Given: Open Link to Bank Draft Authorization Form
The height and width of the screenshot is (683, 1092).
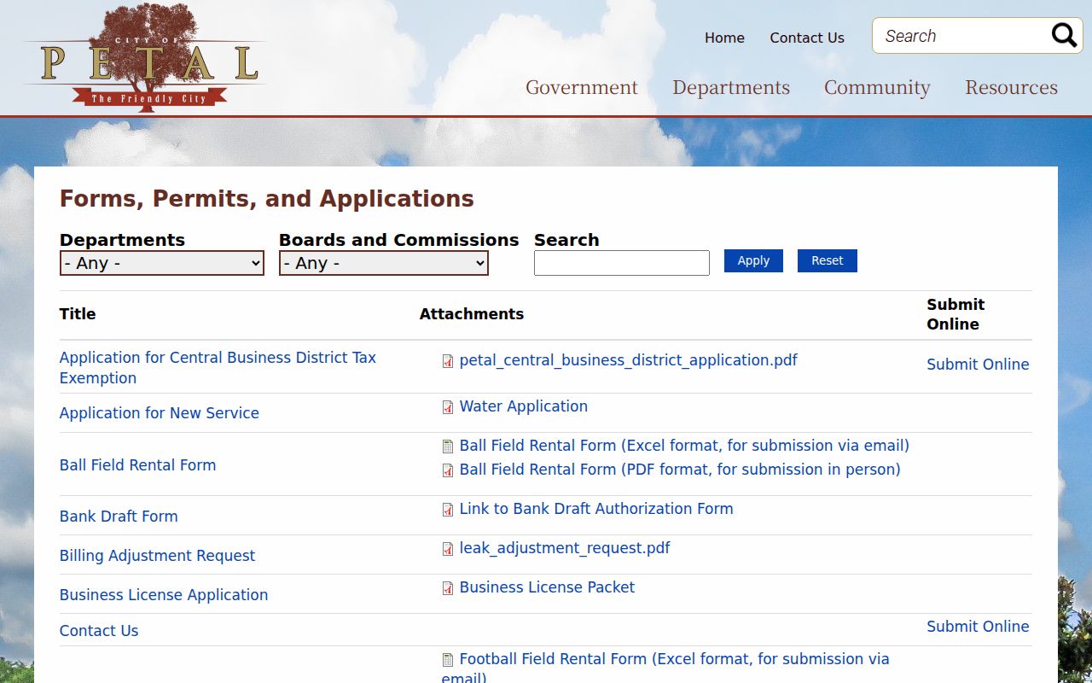Looking at the screenshot, I should pyautogui.click(x=596, y=509).
